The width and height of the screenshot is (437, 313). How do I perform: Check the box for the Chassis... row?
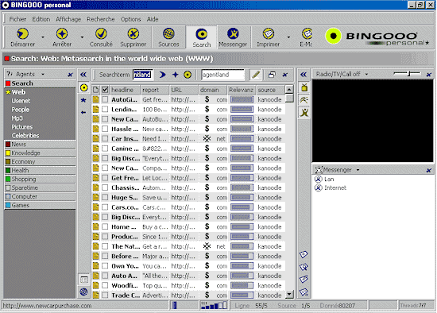click(x=105, y=187)
